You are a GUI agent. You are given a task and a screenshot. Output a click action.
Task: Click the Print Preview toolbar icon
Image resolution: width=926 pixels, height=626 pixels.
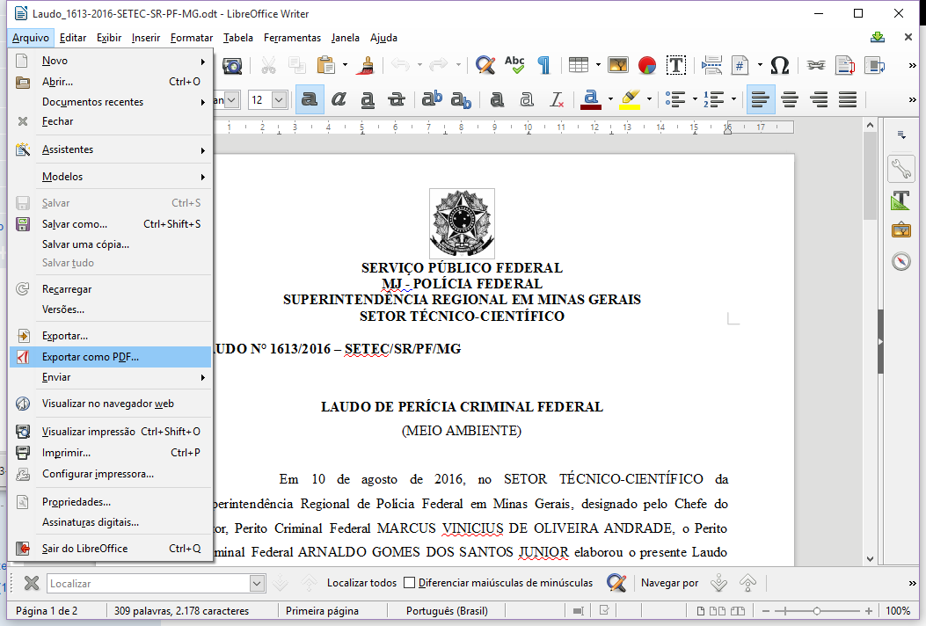pyautogui.click(x=232, y=65)
